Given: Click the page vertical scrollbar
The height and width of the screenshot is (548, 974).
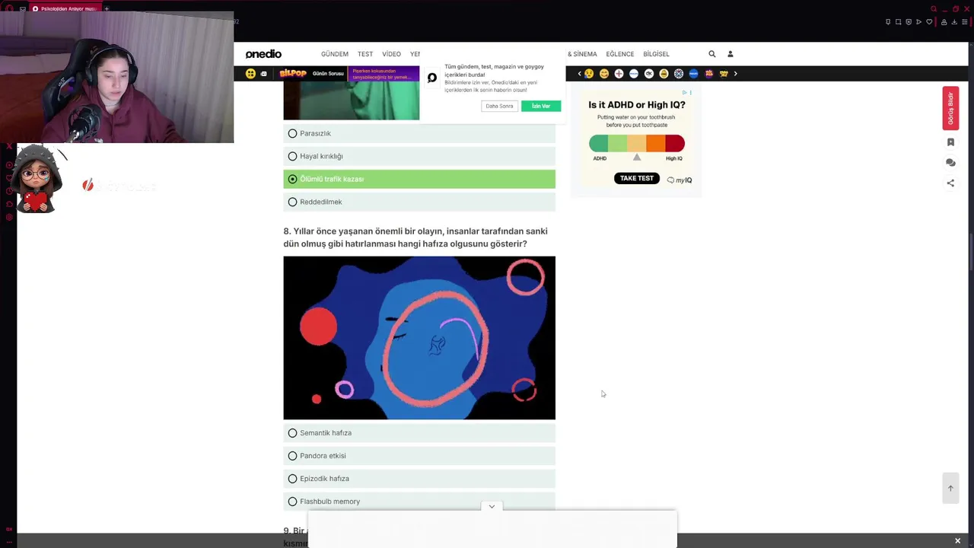Looking at the screenshot, I should click(971, 251).
